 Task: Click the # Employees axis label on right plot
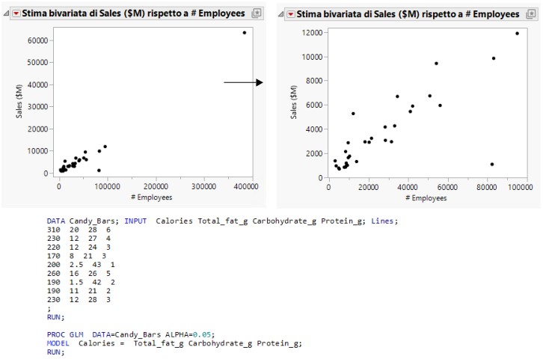click(x=425, y=198)
